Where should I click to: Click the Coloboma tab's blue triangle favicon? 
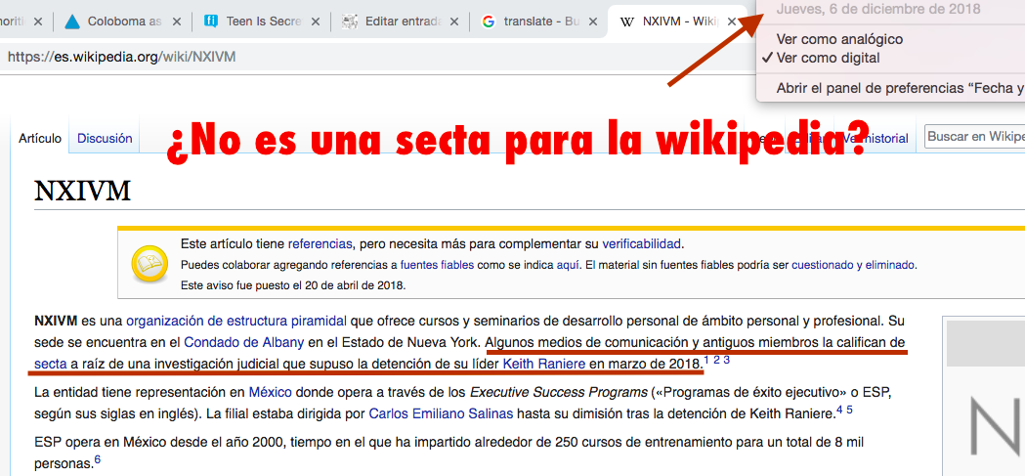72,21
